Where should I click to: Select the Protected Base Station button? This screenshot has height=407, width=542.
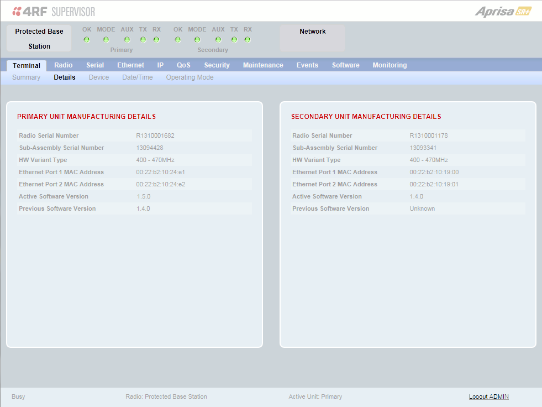(39, 38)
